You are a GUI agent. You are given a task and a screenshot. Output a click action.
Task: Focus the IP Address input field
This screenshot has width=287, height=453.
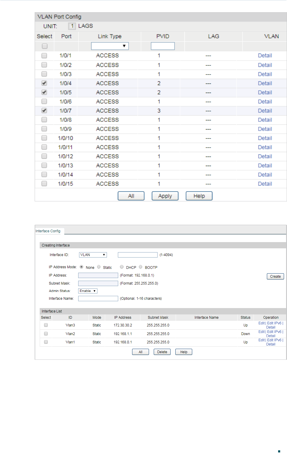(98, 275)
